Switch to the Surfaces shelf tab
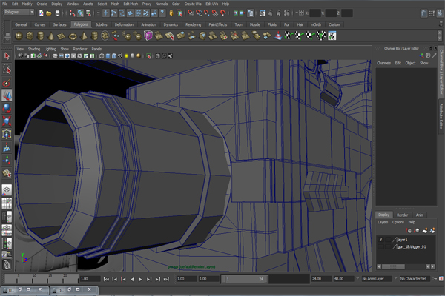 59,24
